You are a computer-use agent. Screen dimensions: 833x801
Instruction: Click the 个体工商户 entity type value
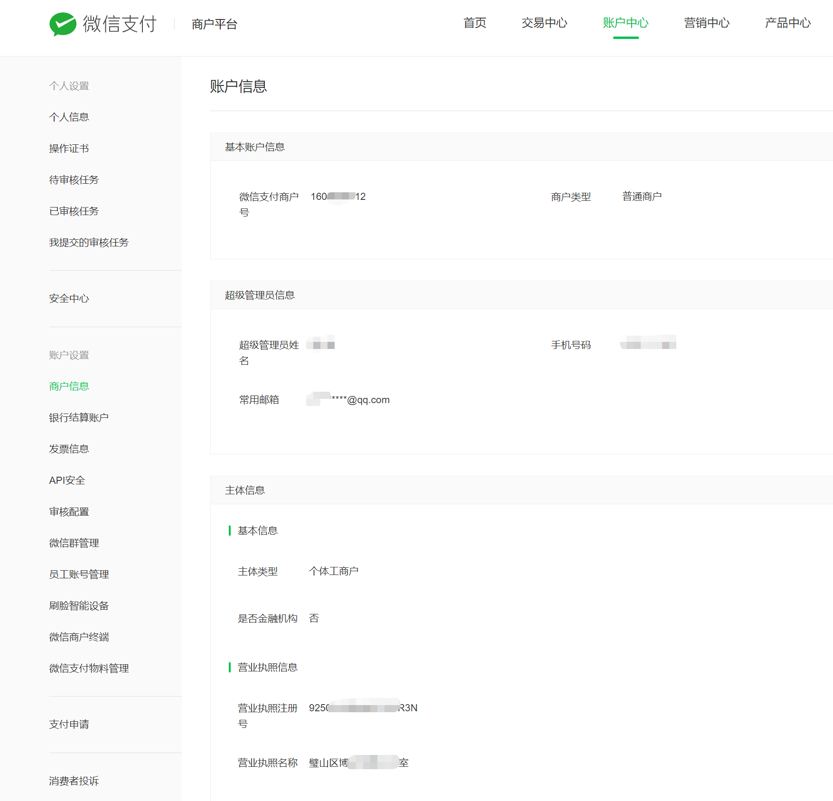[334, 571]
